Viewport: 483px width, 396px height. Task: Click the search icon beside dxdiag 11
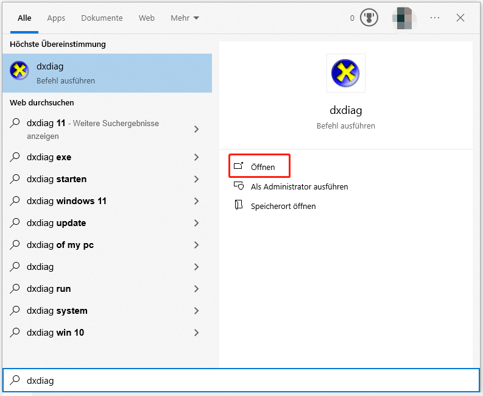click(15, 123)
